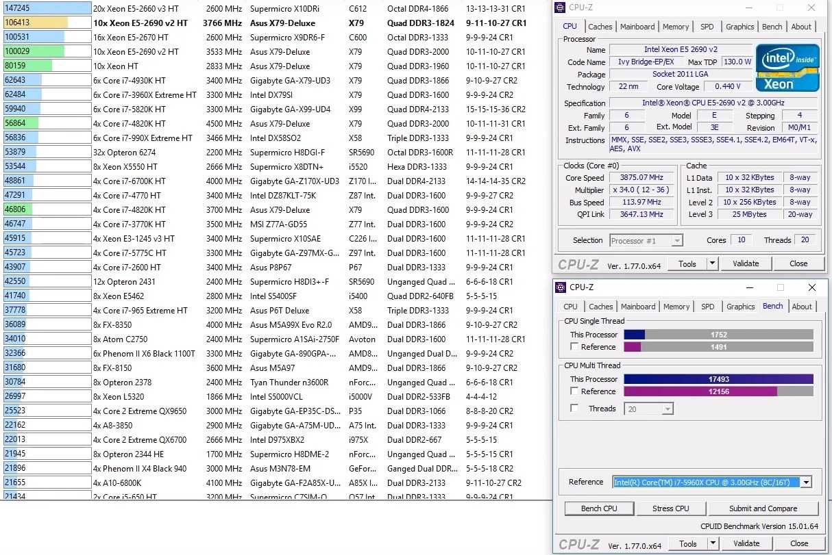Viewport: 832px width, 555px height.
Task: Click the single-thread This Processor bar showing 1752
Action: click(x=718, y=335)
